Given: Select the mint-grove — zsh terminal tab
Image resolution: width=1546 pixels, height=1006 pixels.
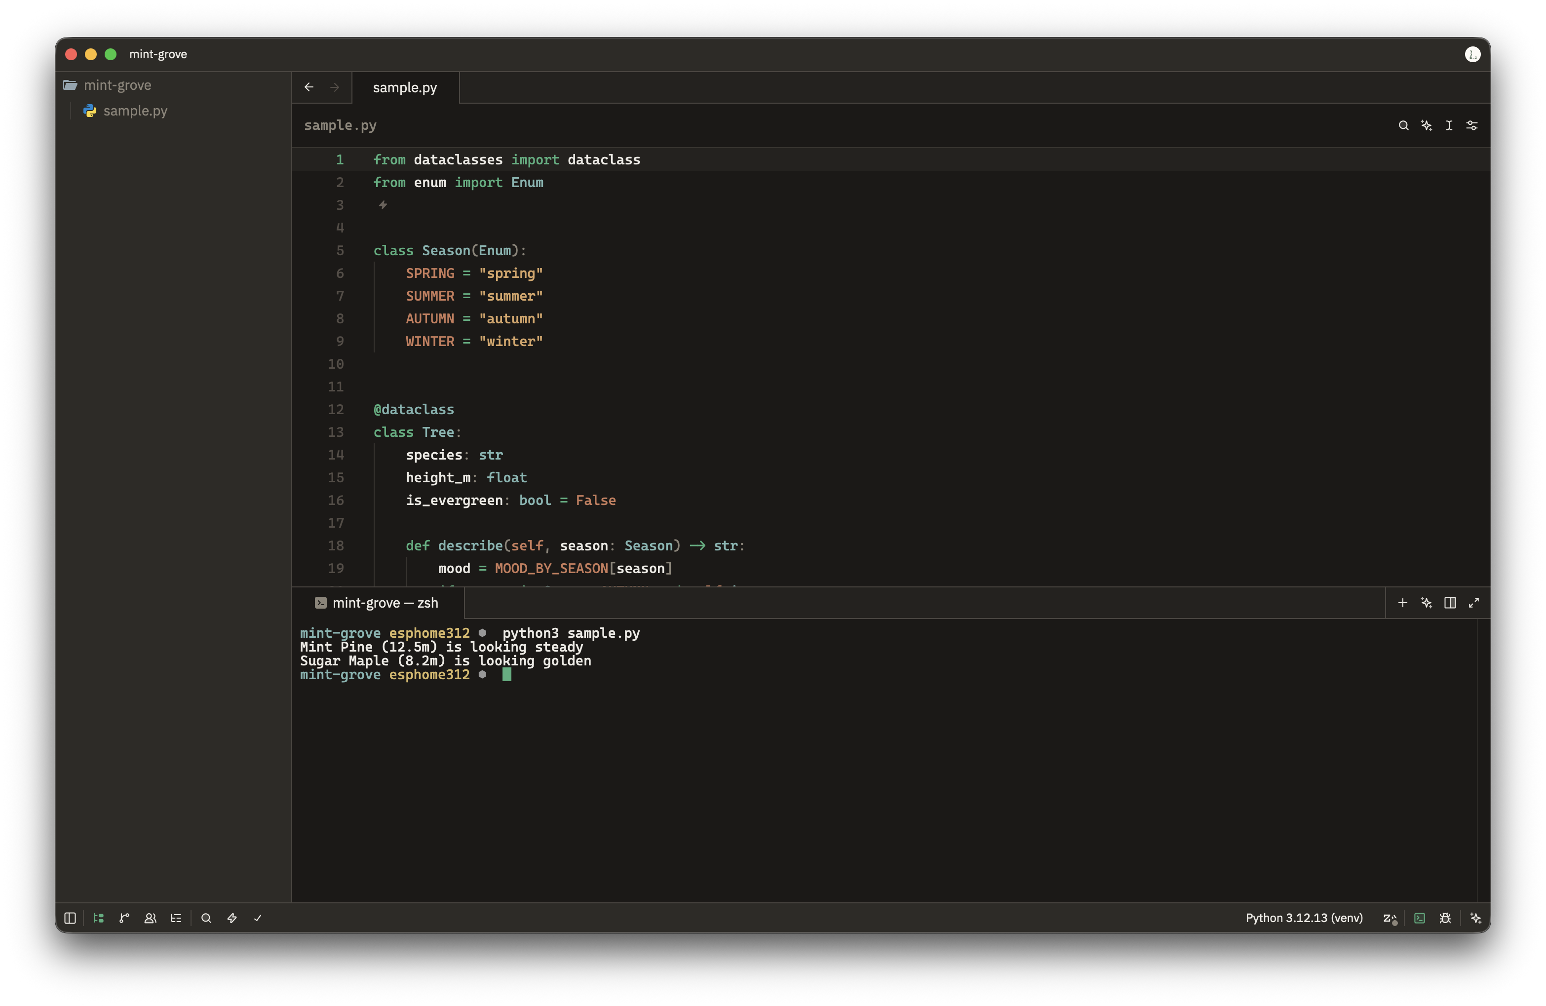Looking at the screenshot, I should [378, 603].
